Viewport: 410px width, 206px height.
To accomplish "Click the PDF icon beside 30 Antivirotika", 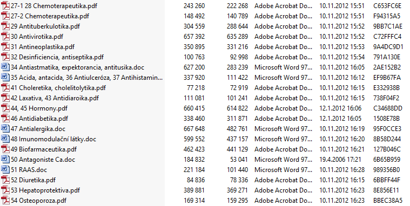I will pos(5,37).
